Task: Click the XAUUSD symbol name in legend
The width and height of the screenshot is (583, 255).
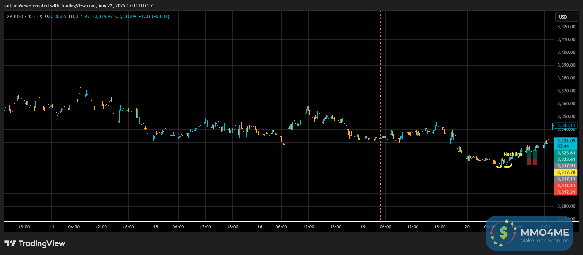Action: click(x=15, y=16)
